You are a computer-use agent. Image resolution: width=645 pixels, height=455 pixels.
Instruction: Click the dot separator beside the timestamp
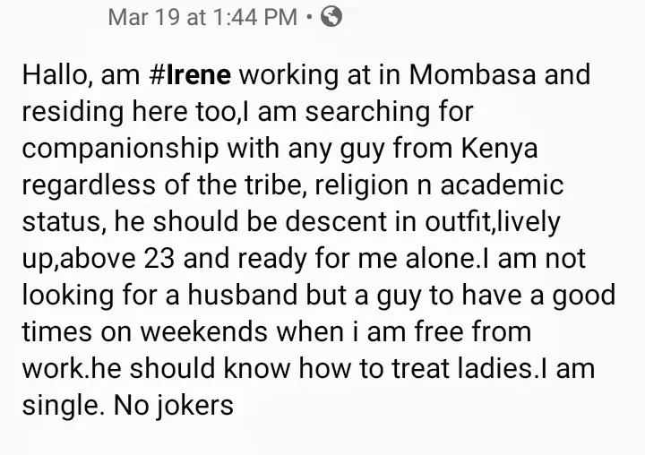coord(309,18)
